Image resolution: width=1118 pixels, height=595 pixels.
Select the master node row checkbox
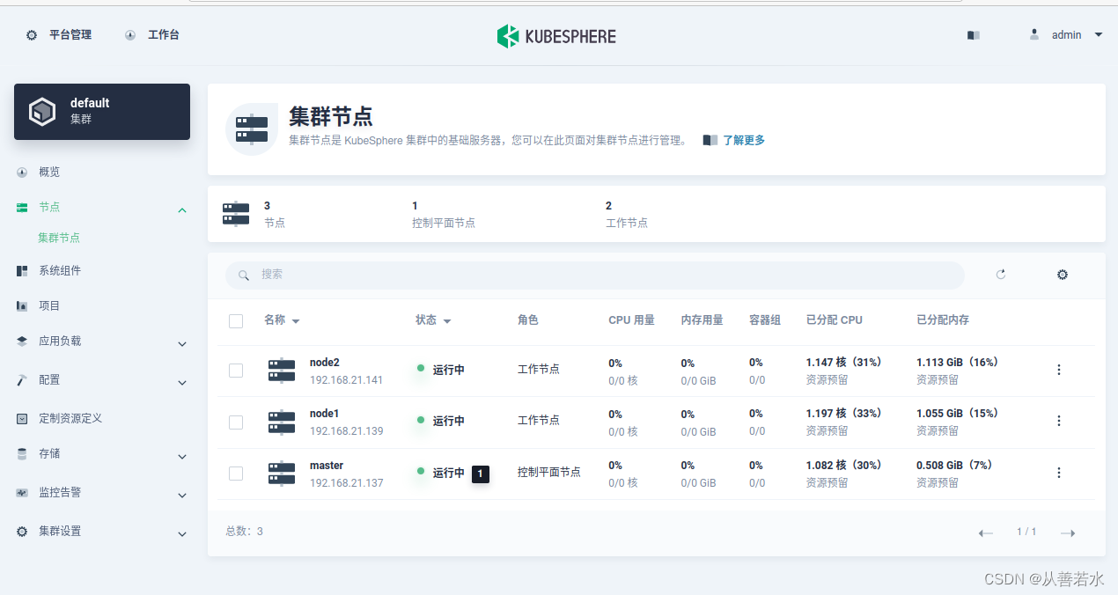pyautogui.click(x=236, y=473)
